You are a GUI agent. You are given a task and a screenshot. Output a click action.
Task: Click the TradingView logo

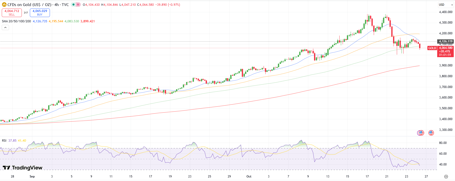(x=23, y=168)
